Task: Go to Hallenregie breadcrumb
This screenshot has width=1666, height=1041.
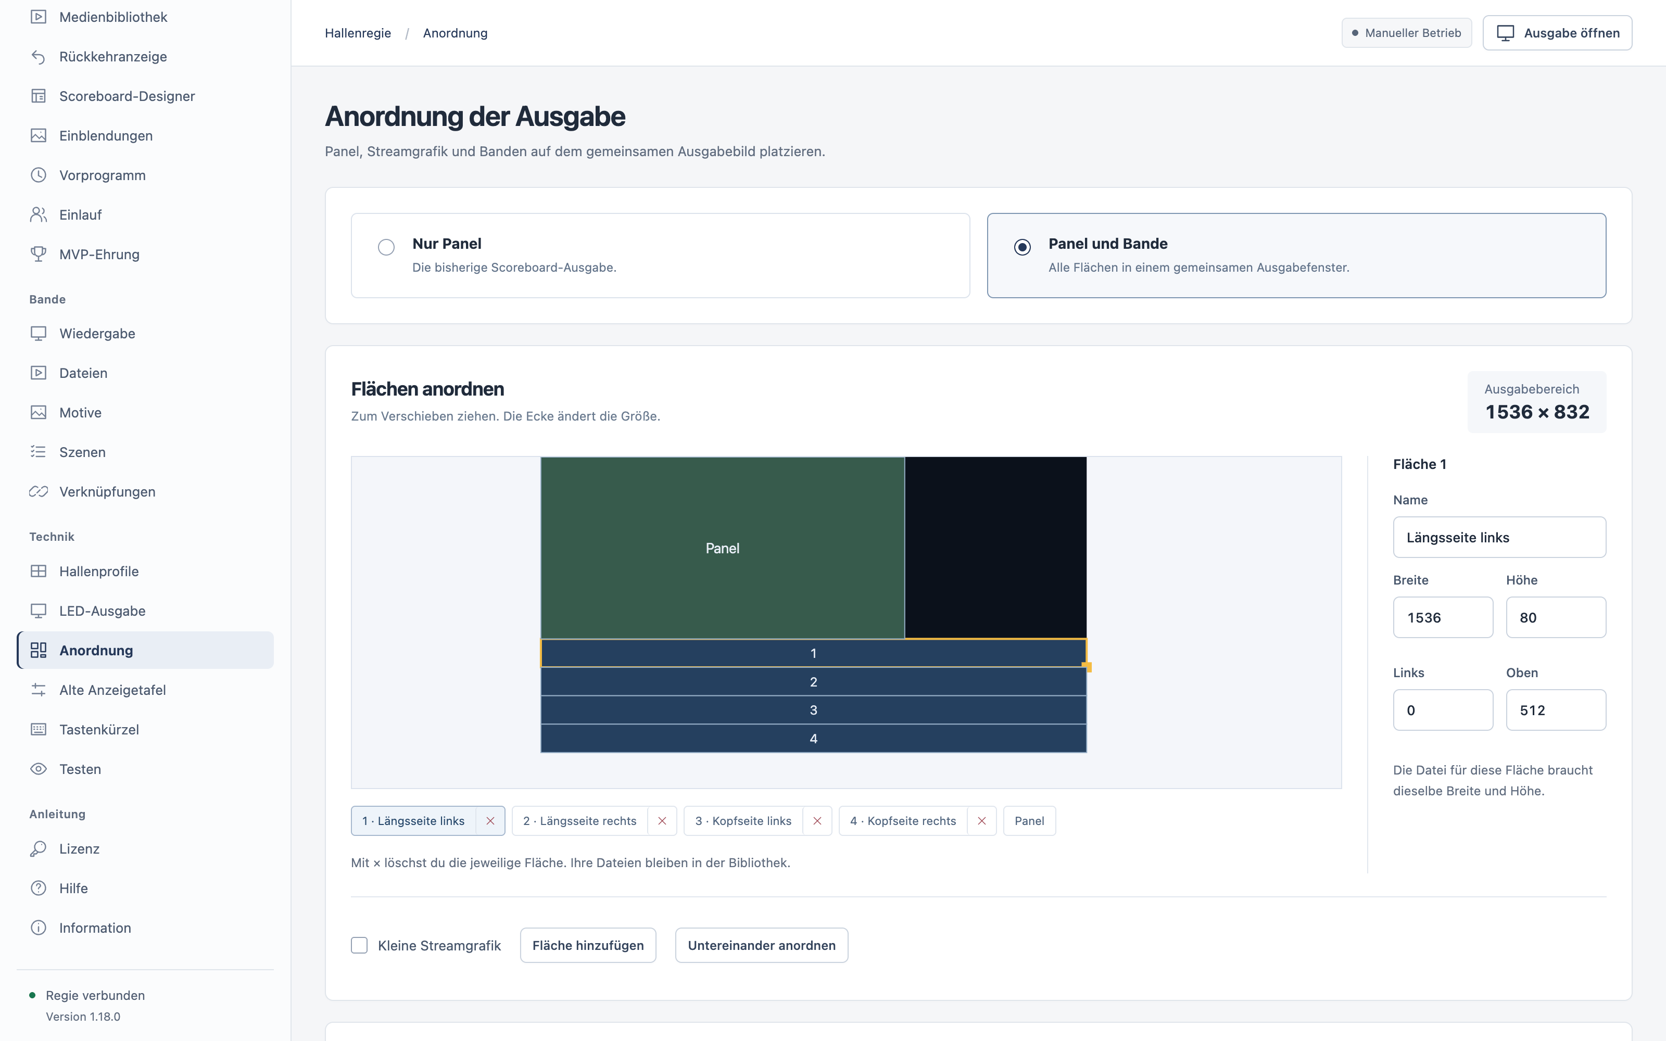Action: (x=358, y=33)
